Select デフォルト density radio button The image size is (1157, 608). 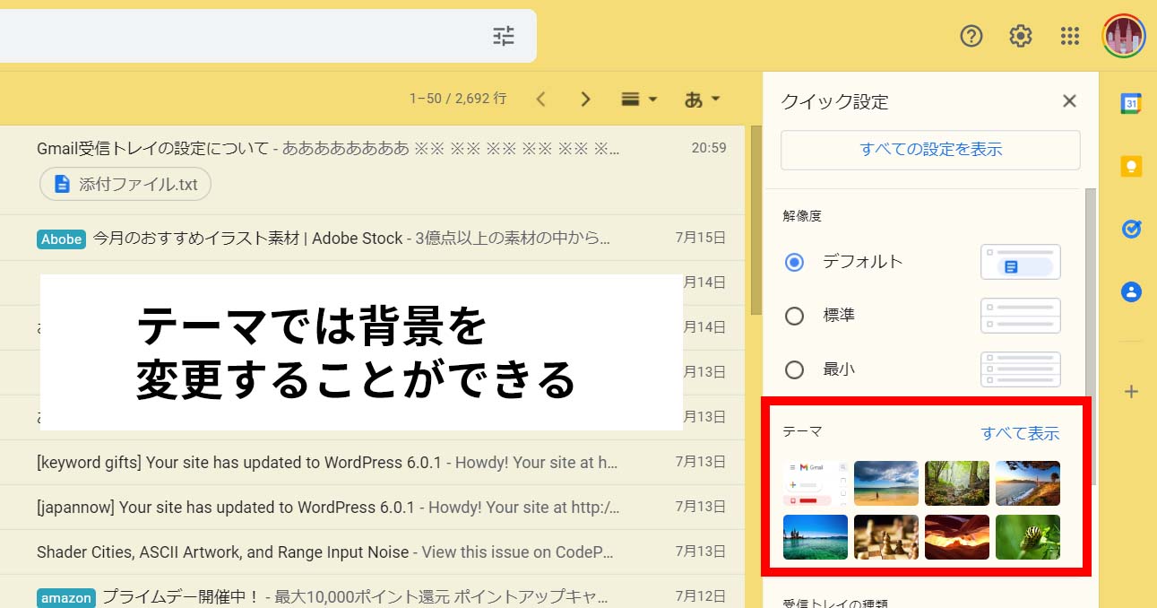click(x=794, y=262)
